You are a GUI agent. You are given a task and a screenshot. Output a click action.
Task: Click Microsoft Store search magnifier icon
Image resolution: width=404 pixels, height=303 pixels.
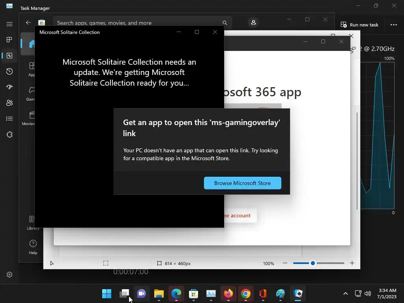[x=224, y=23]
